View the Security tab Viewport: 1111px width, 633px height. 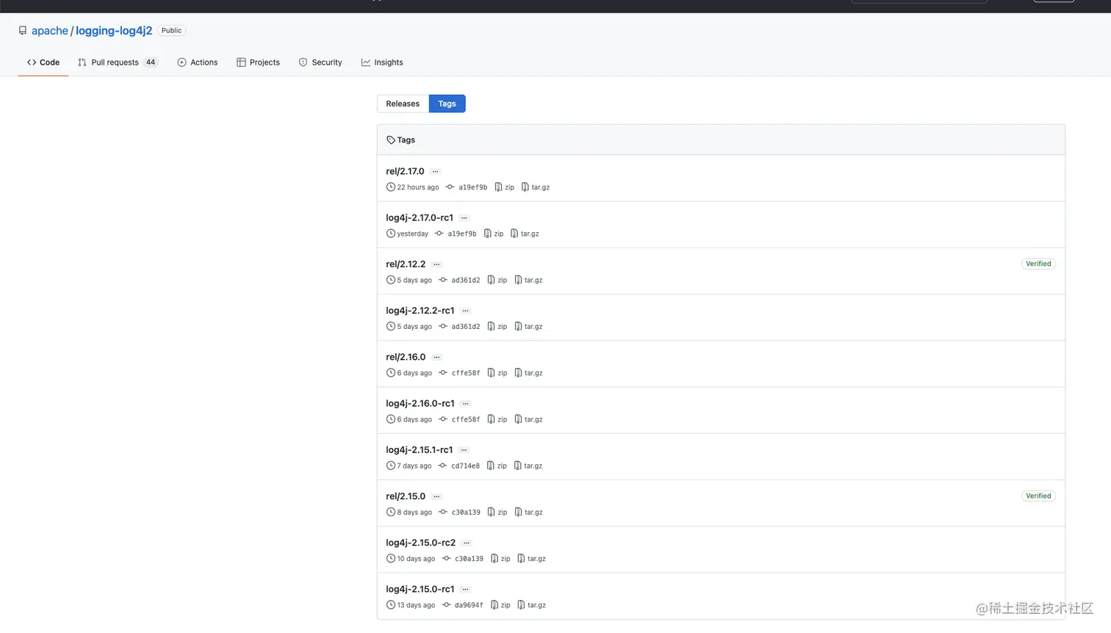point(320,62)
